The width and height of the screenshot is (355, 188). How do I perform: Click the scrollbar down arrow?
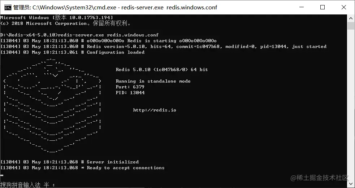coord(351,184)
